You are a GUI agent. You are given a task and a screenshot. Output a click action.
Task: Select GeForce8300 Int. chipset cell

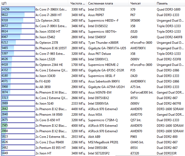pyautogui.click(x=142, y=92)
